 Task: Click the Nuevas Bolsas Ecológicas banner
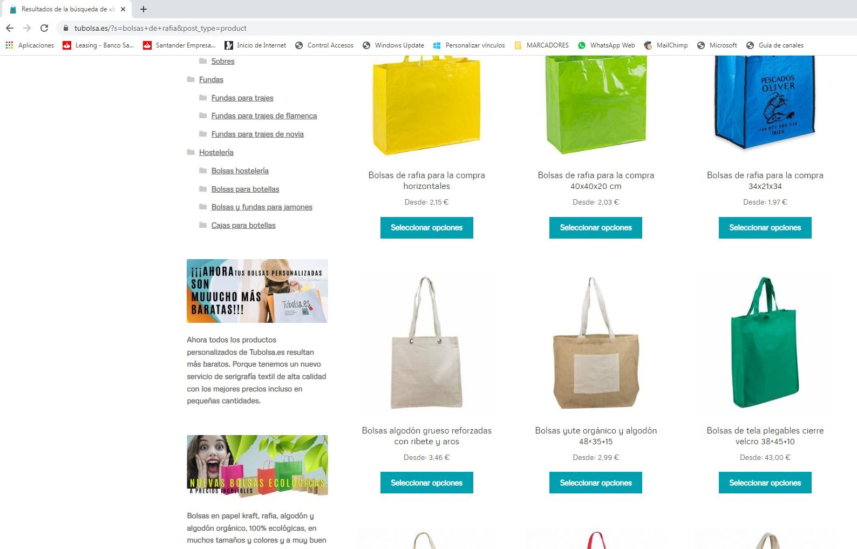[257, 465]
